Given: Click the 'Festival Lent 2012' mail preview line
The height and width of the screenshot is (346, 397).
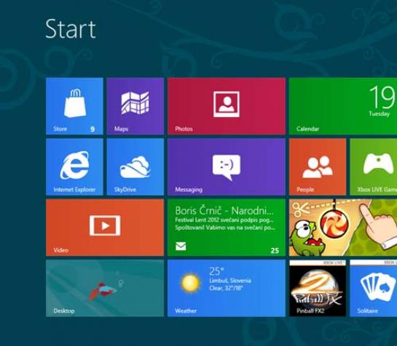Looking at the screenshot, I should (224, 220).
